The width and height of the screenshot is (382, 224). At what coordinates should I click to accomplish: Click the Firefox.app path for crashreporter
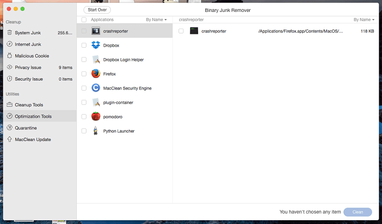point(301,31)
